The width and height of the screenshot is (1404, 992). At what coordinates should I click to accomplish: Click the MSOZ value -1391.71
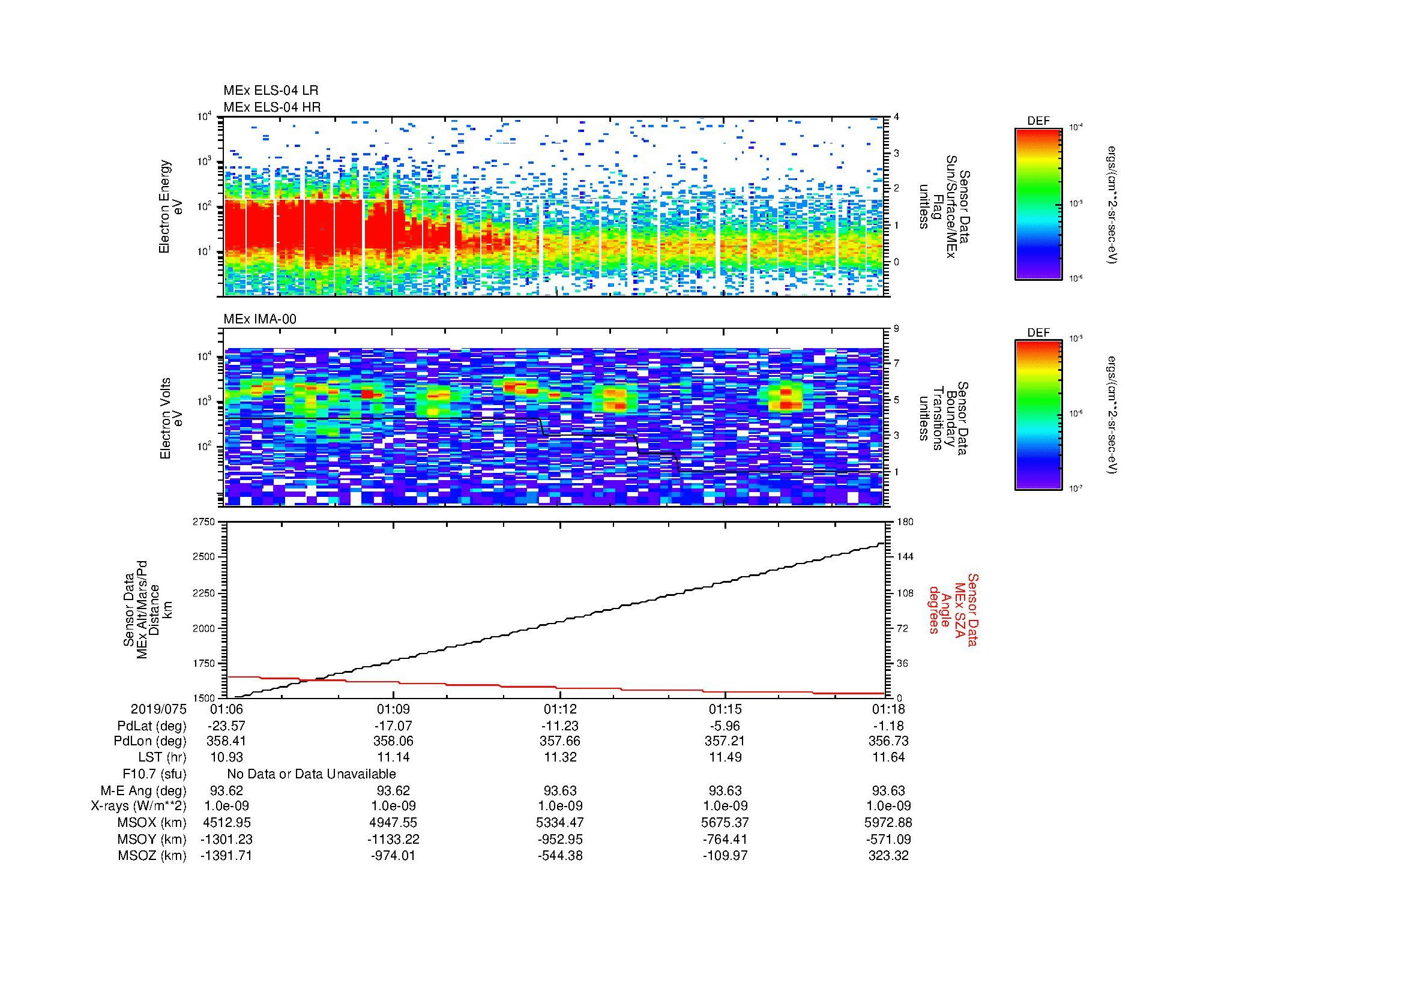(x=226, y=856)
